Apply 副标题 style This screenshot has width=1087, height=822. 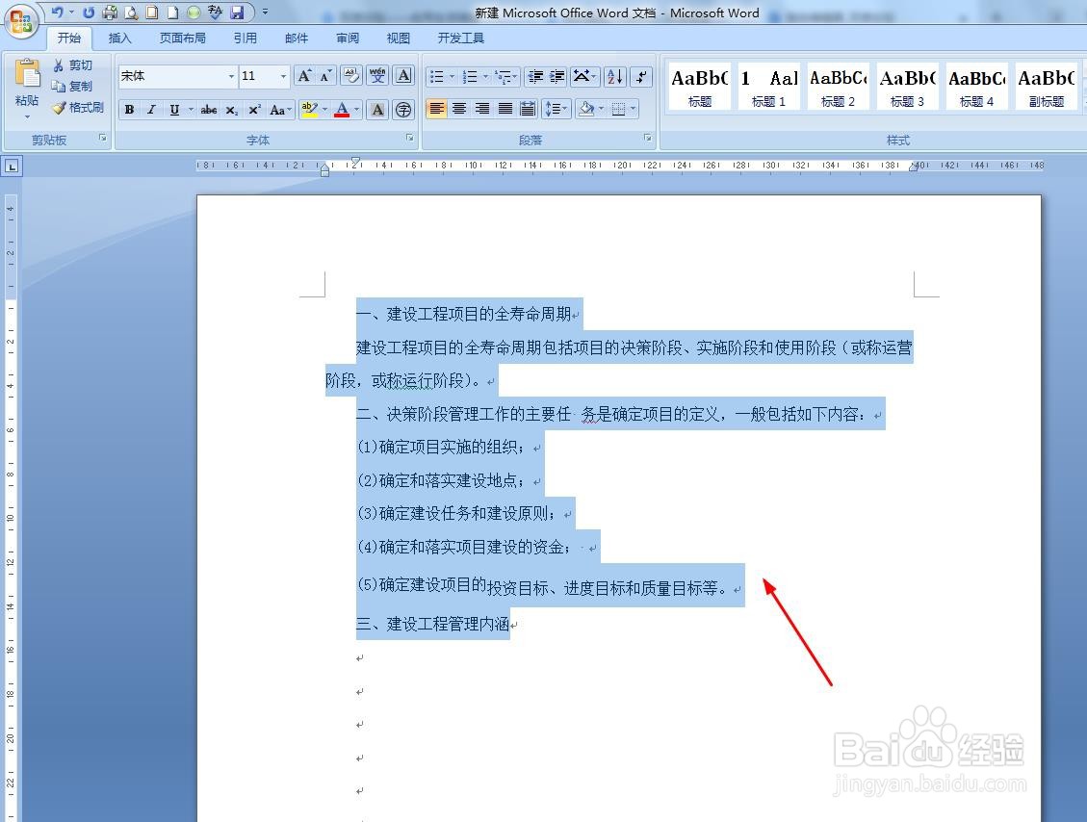(1047, 86)
